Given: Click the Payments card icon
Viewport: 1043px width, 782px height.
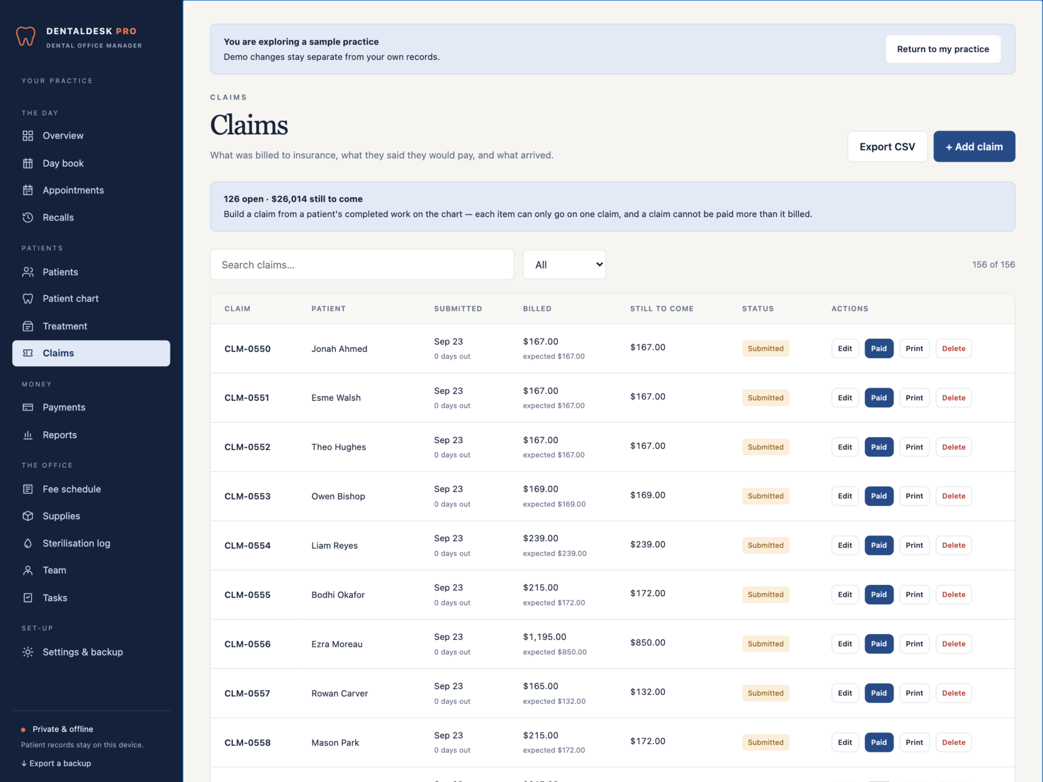Looking at the screenshot, I should coord(28,407).
